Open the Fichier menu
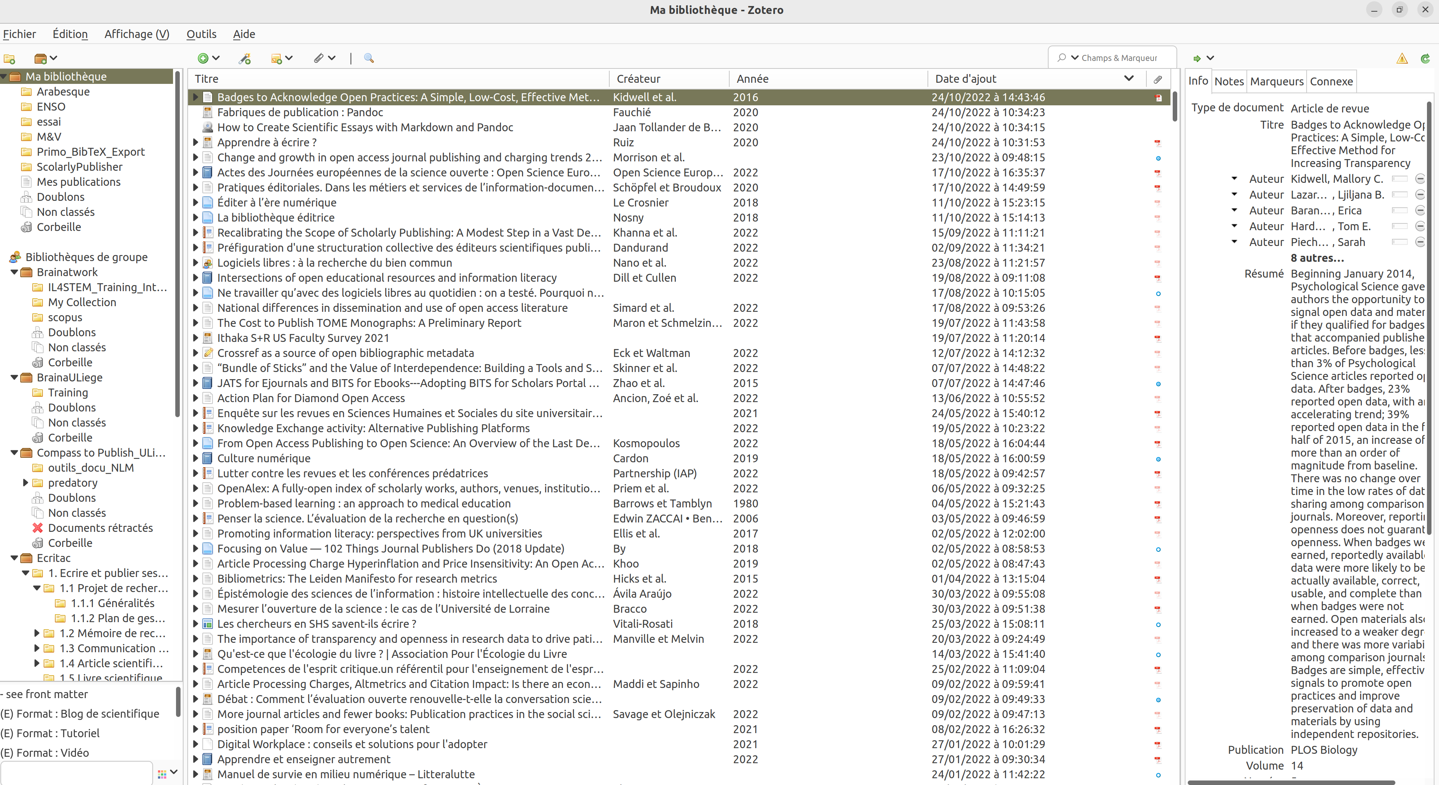This screenshot has width=1439, height=785. [x=20, y=34]
